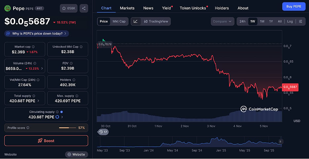Switch to TradingView candlestick chart
The image size is (309, 159).
pyautogui.click(x=156, y=21)
